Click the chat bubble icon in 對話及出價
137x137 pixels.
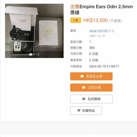coord(82,76)
